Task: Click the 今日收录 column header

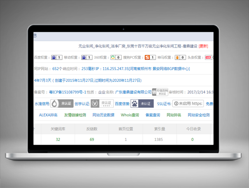Action: [194, 129]
